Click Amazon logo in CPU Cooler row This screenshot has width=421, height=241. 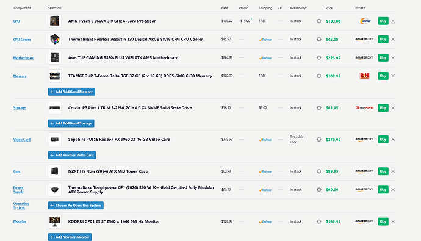(364, 39)
